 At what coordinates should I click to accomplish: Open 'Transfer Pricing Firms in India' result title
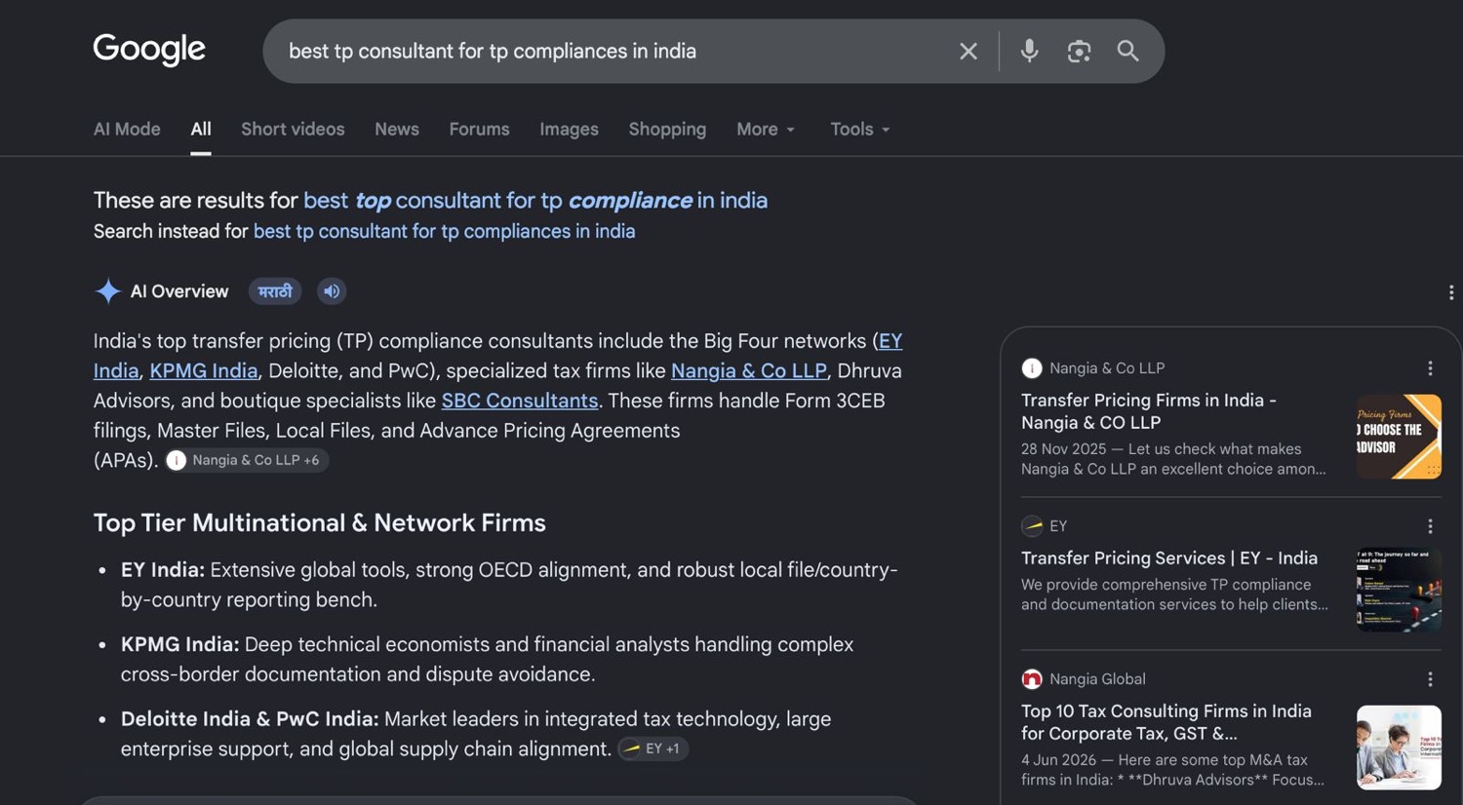coord(1148,411)
